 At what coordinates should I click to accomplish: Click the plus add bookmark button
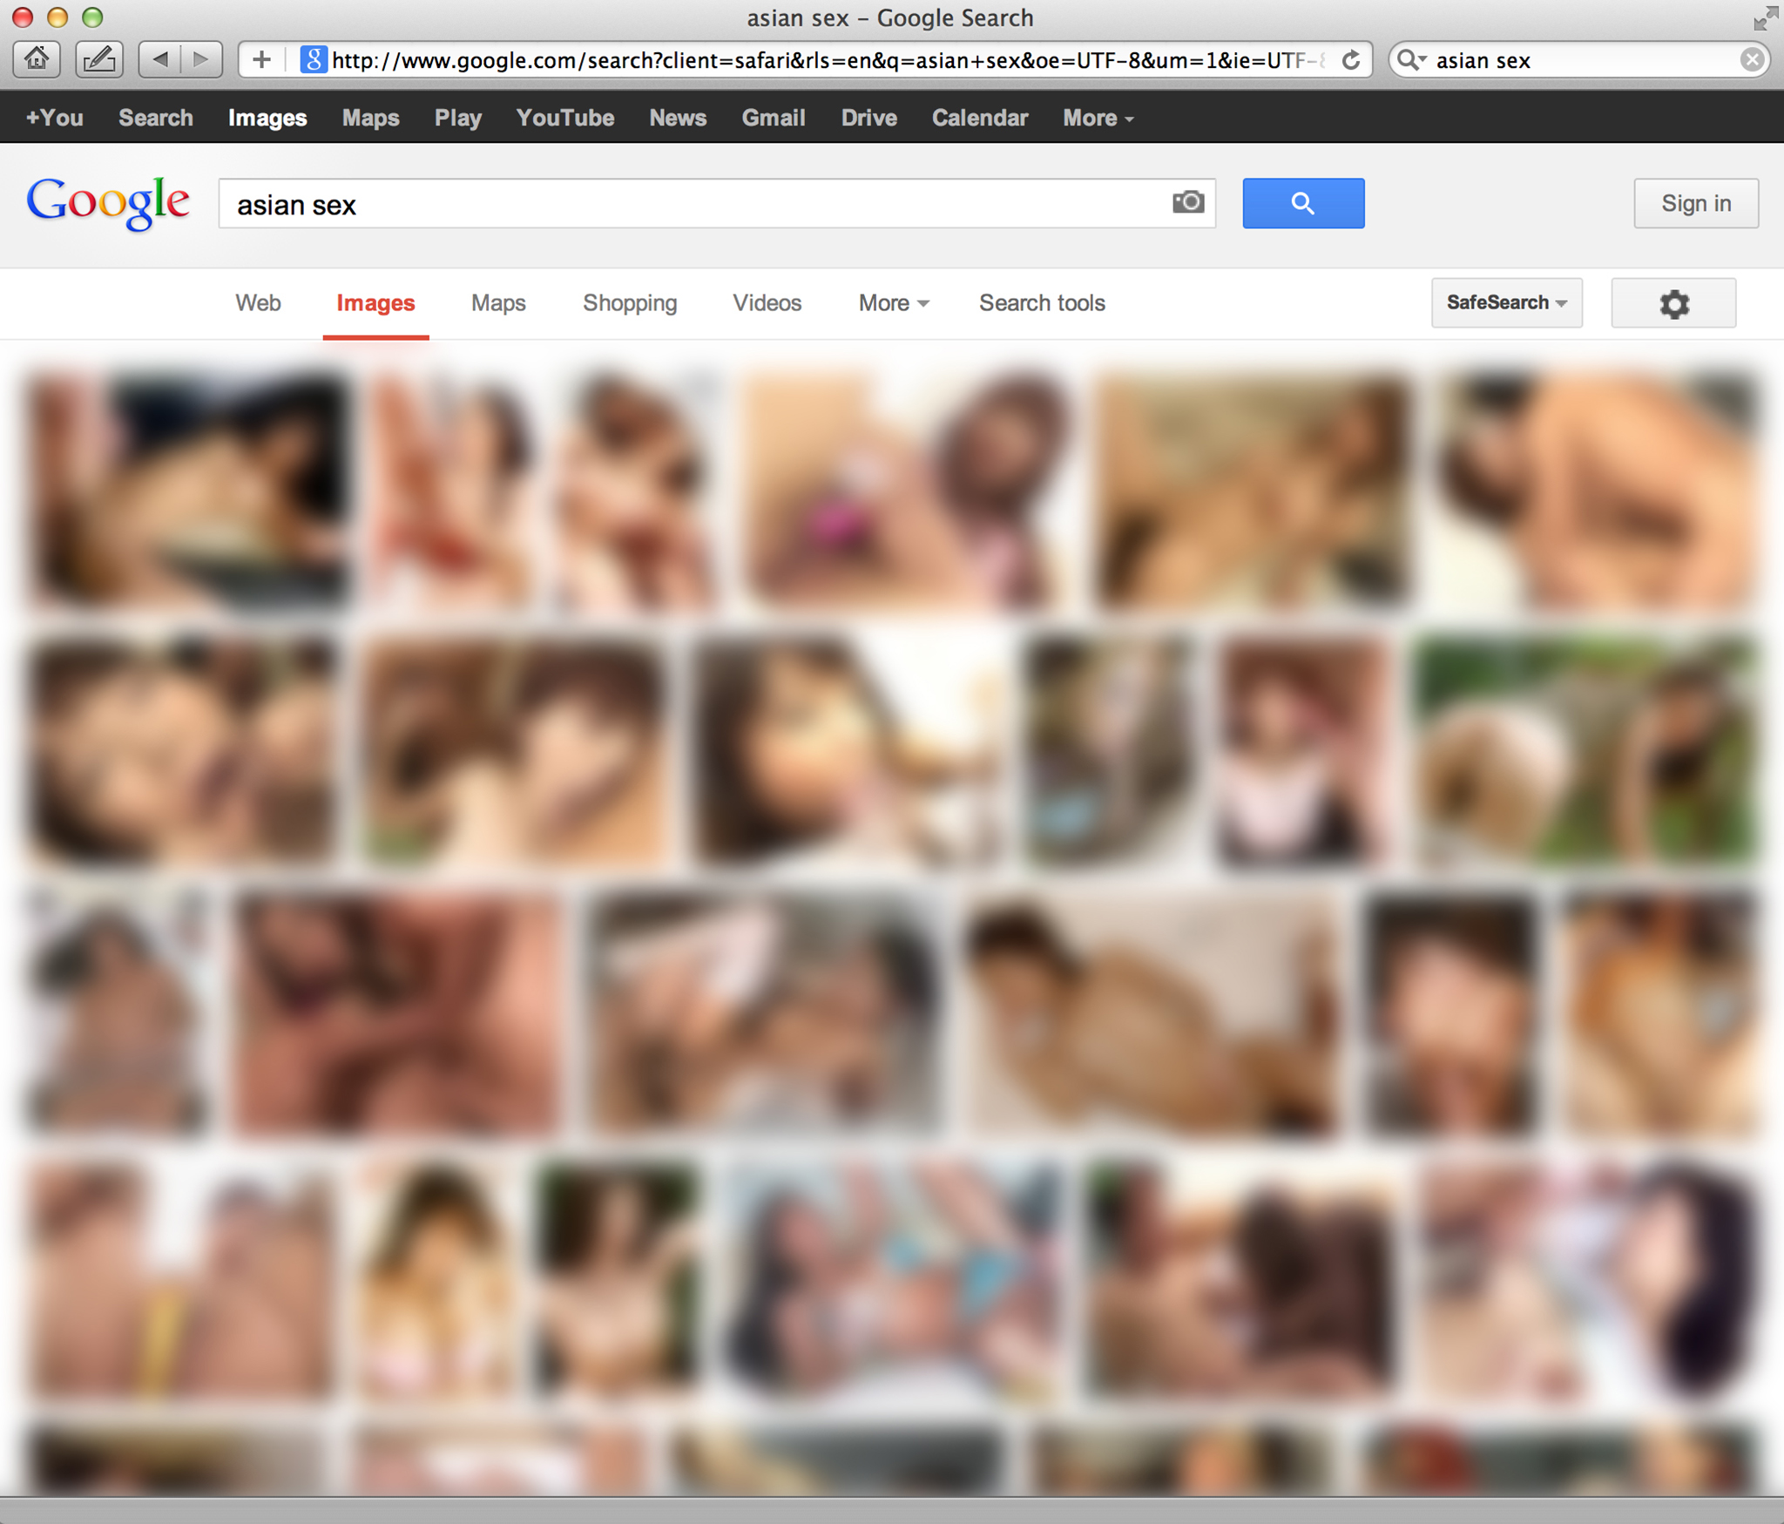click(261, 59)
